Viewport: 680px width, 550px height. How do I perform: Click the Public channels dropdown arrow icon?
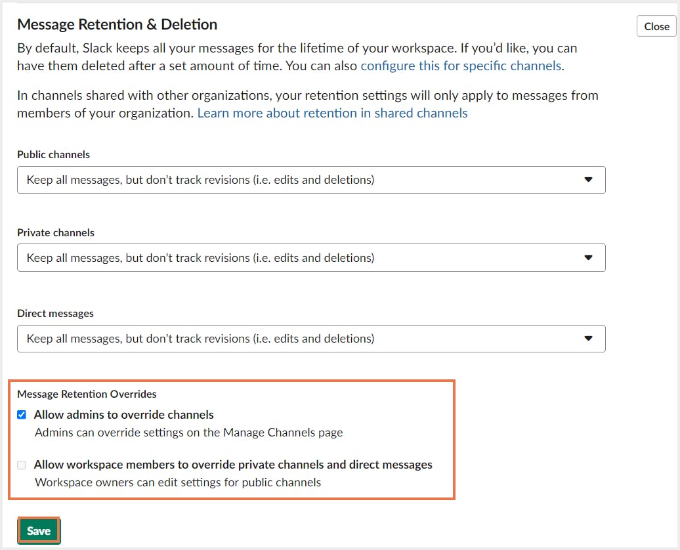point(588,180)
